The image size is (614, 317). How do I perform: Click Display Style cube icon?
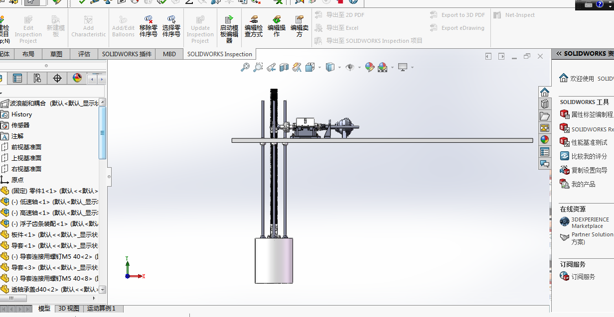330,67
